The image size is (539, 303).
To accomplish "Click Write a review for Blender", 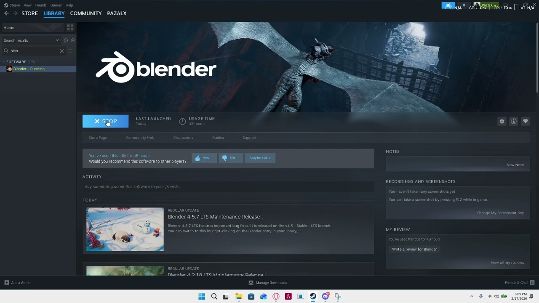I will 414,249.
